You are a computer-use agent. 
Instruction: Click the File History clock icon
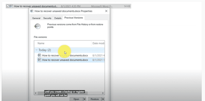[37, 26]
